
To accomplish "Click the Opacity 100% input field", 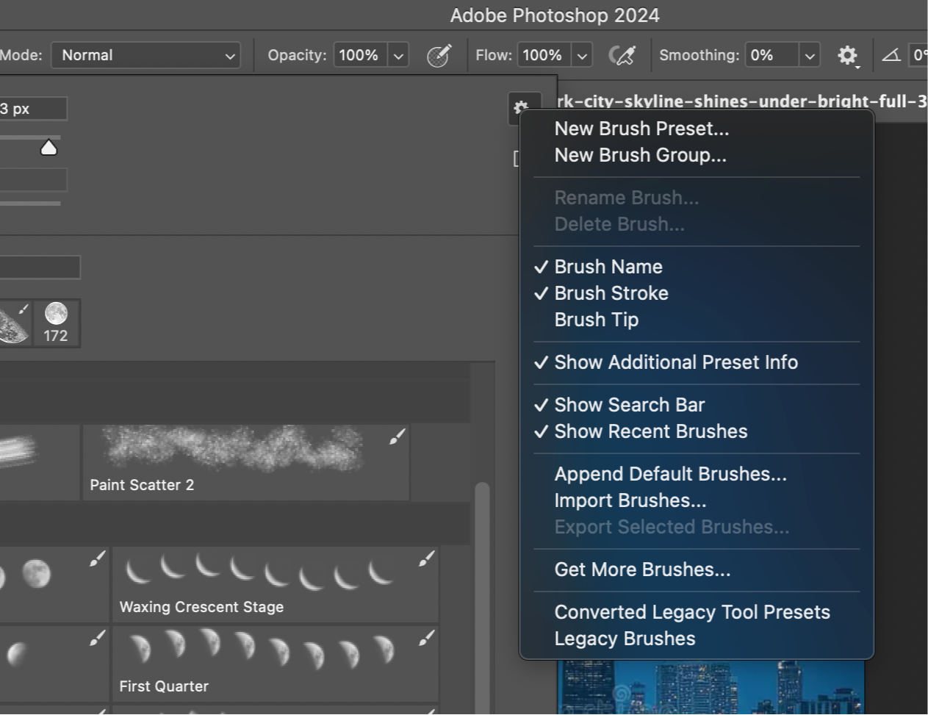I will pos(360,55).
